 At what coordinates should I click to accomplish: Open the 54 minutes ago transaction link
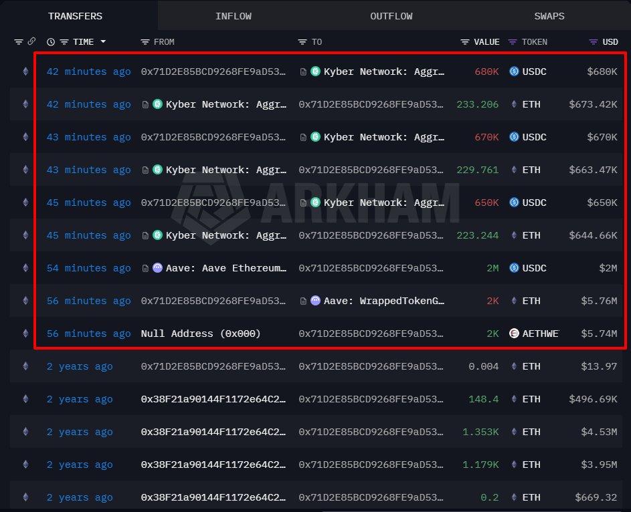[88, 268]
